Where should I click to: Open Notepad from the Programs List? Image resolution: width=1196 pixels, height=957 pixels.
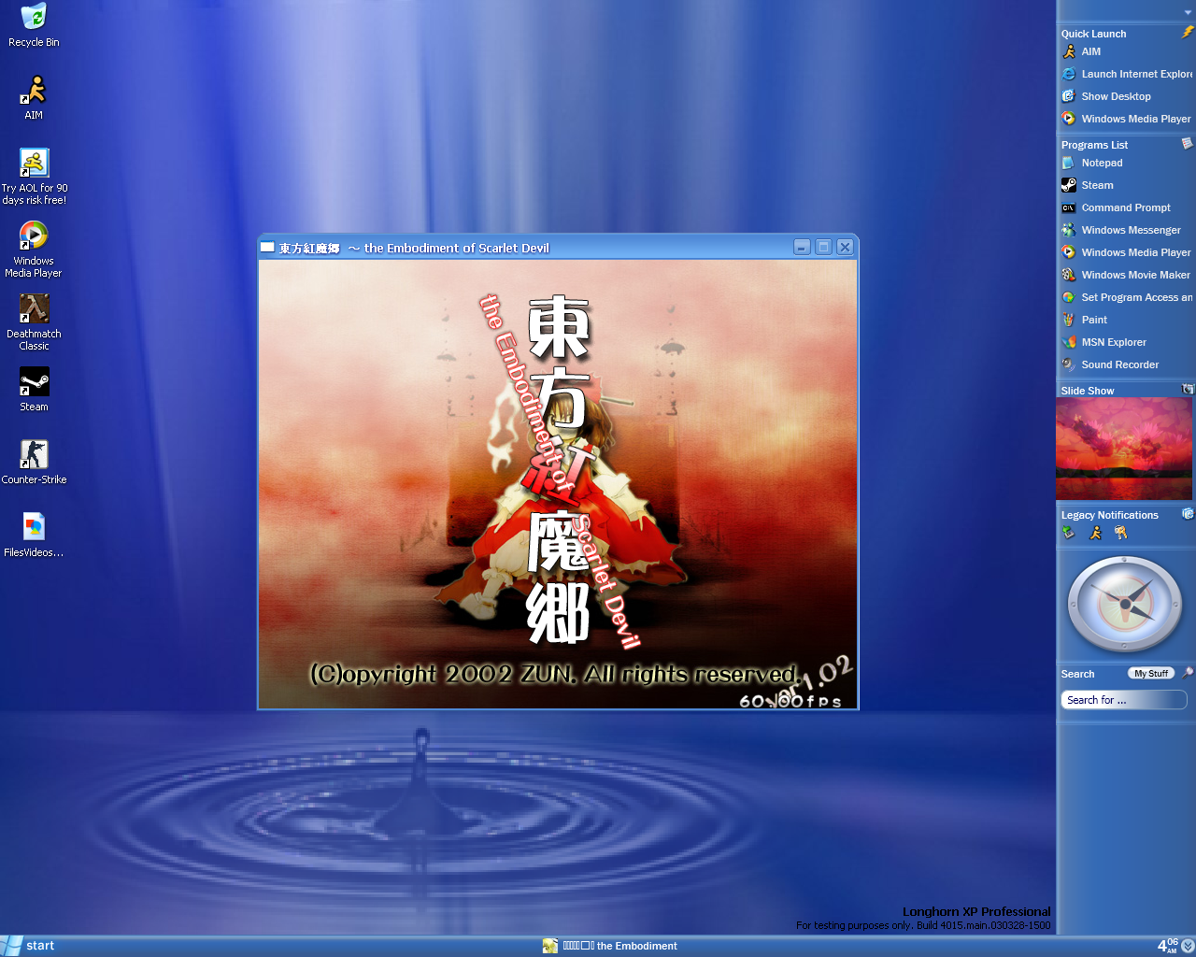coord(1092,163)
